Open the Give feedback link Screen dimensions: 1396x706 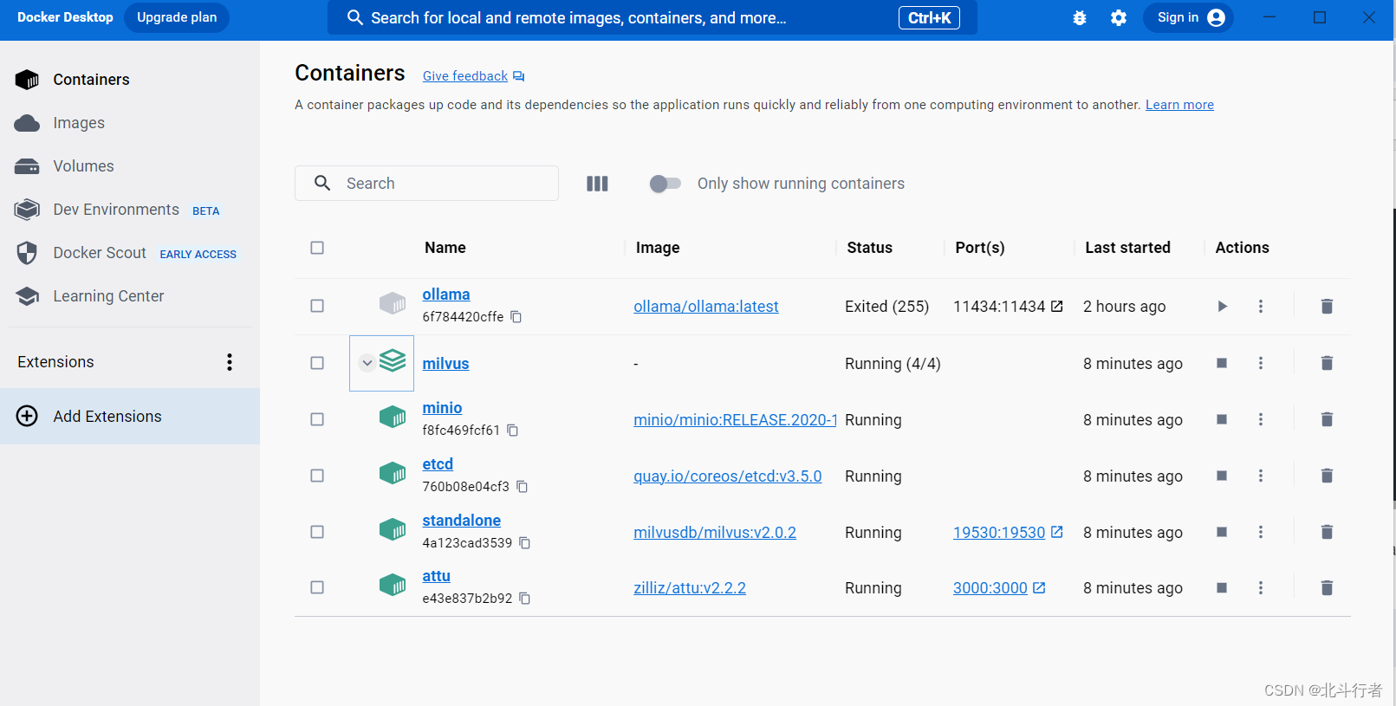coord(473,76)
